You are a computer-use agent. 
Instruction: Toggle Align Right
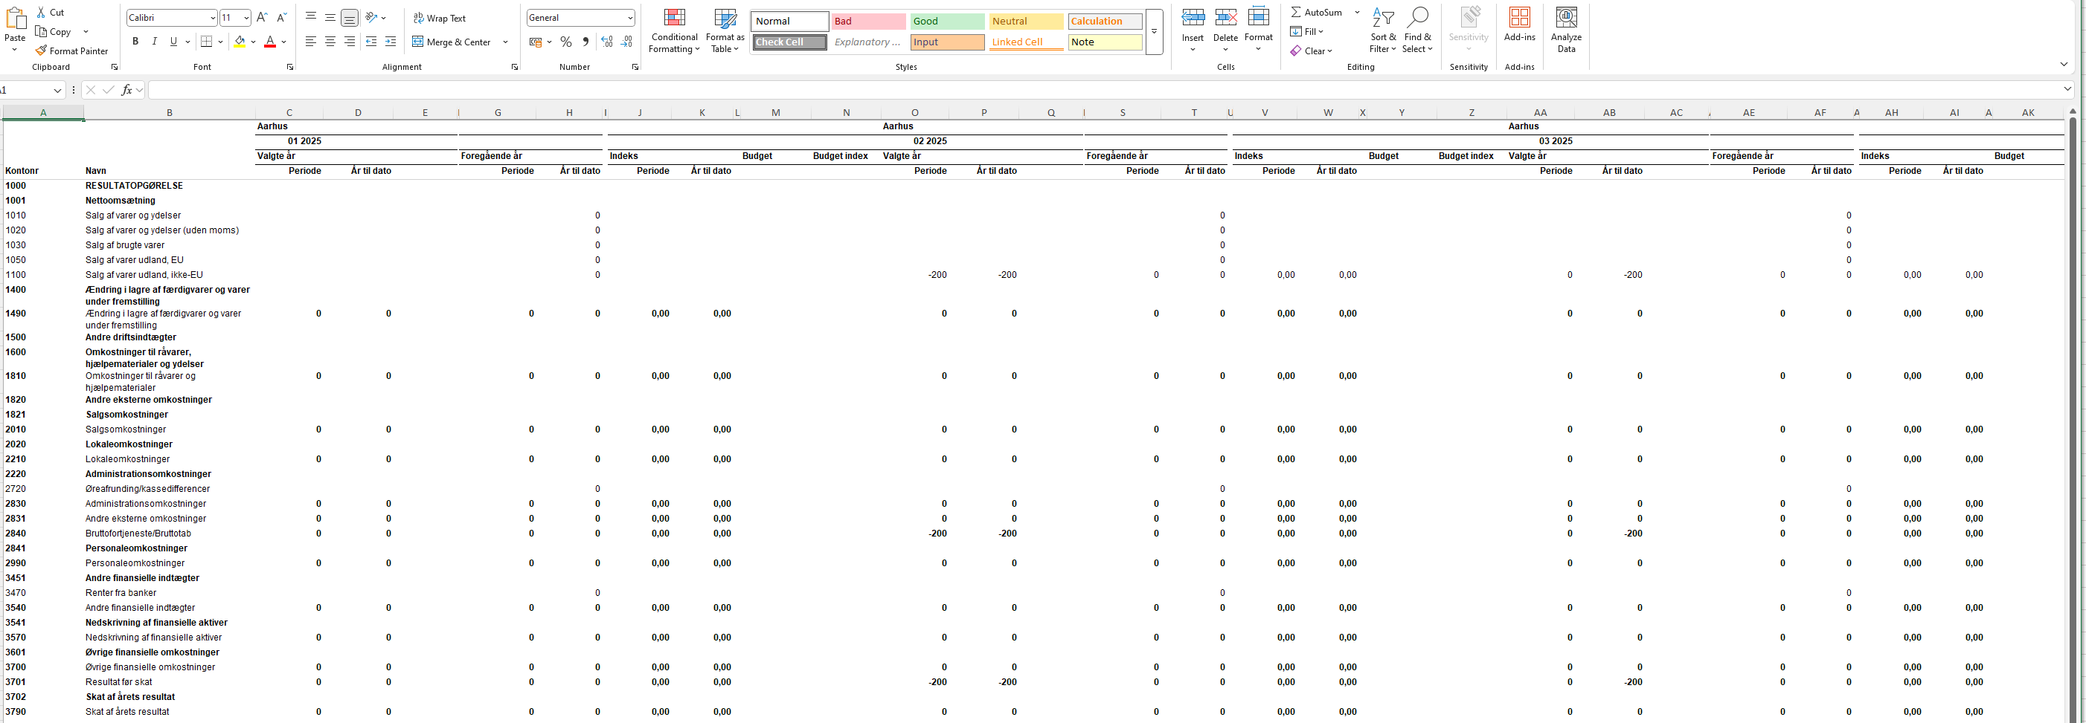click(350, 42)
